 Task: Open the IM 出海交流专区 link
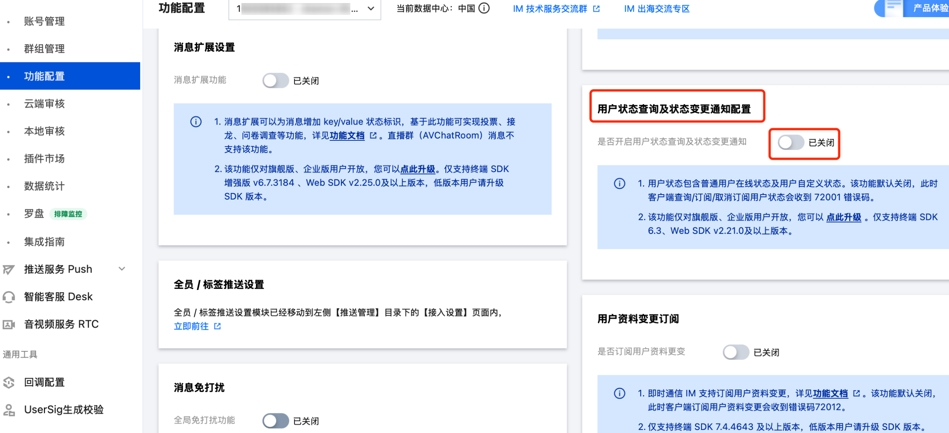(x=656, y=8)
